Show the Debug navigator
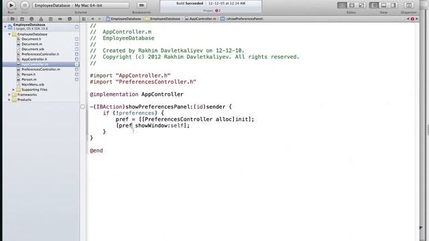The image size is (429, 241). click(51, 19)
